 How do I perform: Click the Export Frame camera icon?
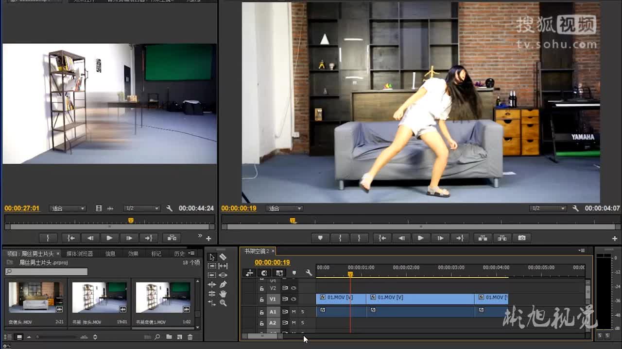(x=522, y=238)
